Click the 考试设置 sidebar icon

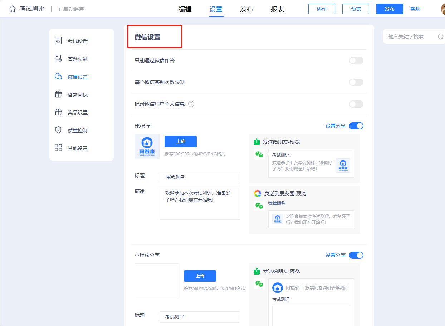[58, 41]
